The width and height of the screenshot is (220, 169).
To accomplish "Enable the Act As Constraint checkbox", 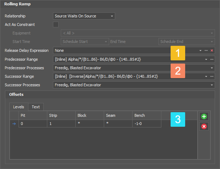I will [56, 24].
